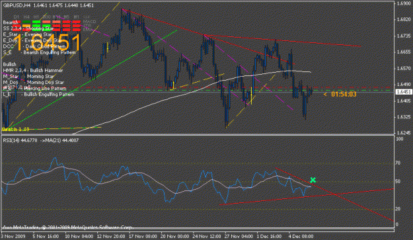Viewport: 413px width, 240px height.
Task: Click the 1.6405 price axis label
Action: (x=404, y=101)
